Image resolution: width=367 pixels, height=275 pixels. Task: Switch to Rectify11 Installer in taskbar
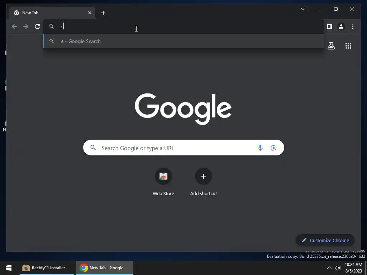pyautogui.click(x=47, y=268)
